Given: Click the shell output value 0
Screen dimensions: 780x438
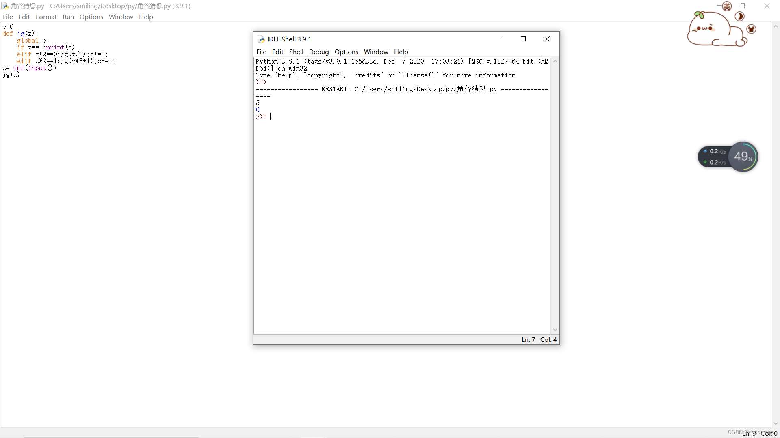Looking at the screenshot, I should click(x=258, y=109).
